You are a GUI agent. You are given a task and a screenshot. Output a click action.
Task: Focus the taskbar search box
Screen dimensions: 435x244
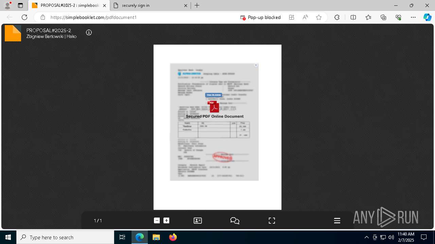click(x=65, y=237)
